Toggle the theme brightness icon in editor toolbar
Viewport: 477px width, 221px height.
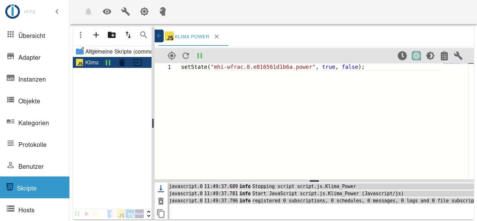(430, 56)
